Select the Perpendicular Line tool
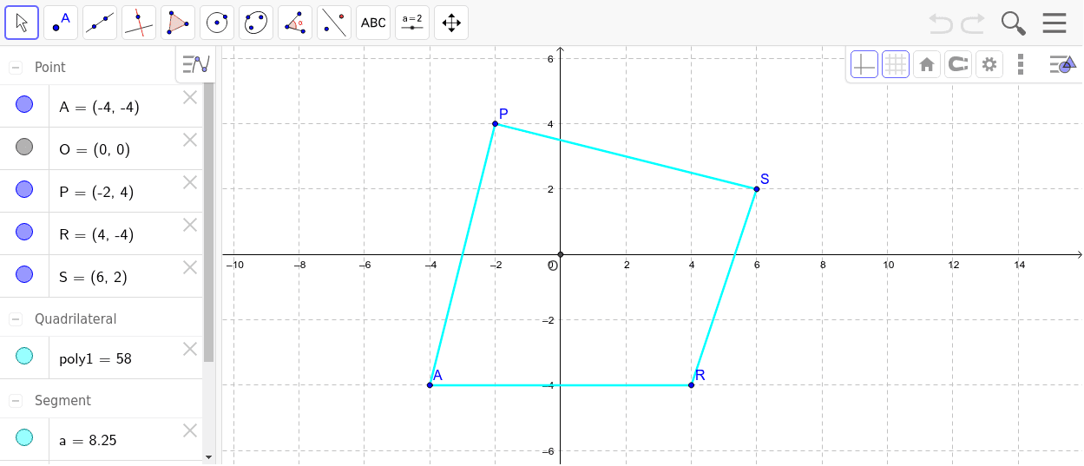 (x=139, y=23)
